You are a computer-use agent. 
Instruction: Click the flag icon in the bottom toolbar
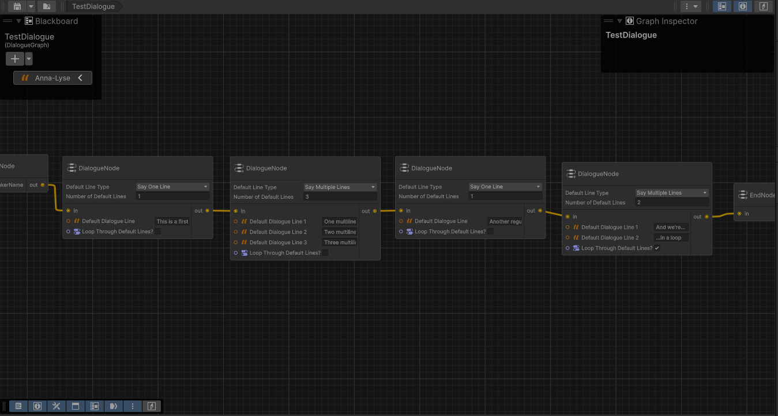[114, 406]
